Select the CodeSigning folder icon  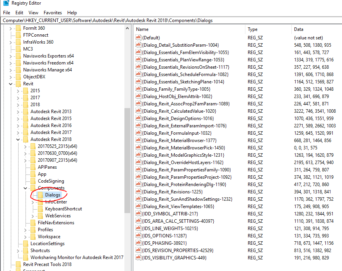pyautogui.click(x=33, y=181)
